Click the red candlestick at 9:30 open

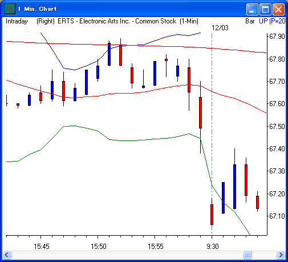212,215
